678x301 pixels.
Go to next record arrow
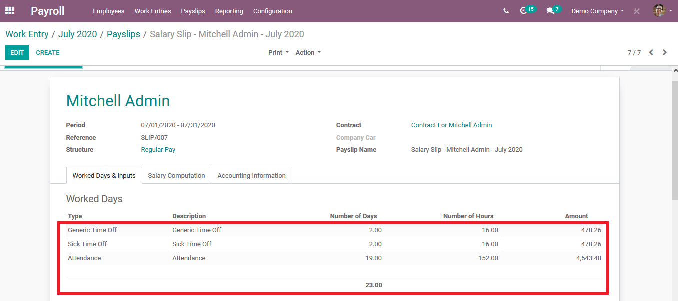(x=665, y=52)
